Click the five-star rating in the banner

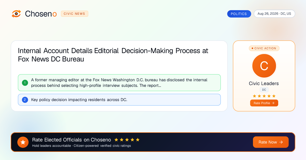click(127, 140)
